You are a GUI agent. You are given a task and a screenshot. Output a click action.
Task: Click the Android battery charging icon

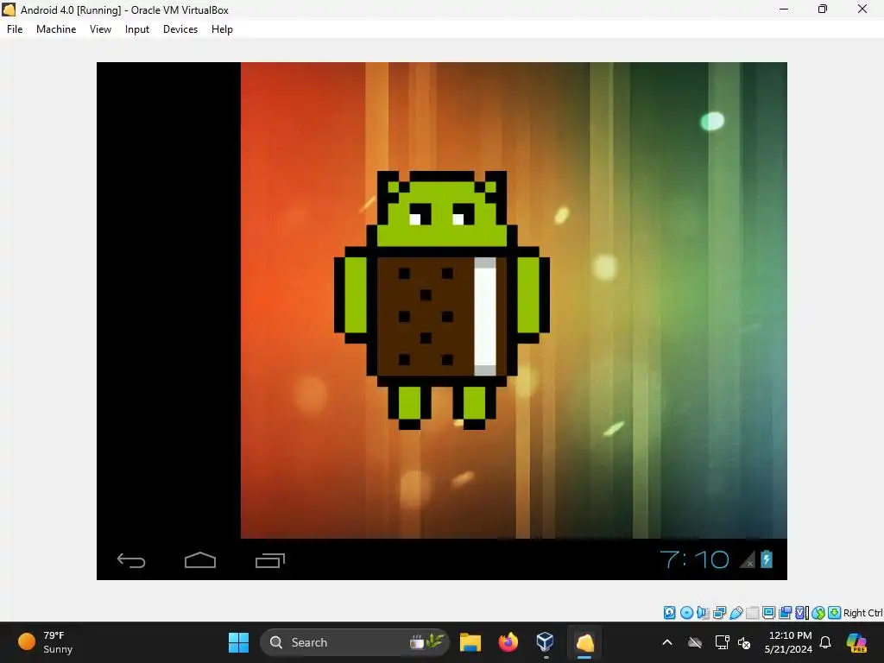tap(767, 559)
